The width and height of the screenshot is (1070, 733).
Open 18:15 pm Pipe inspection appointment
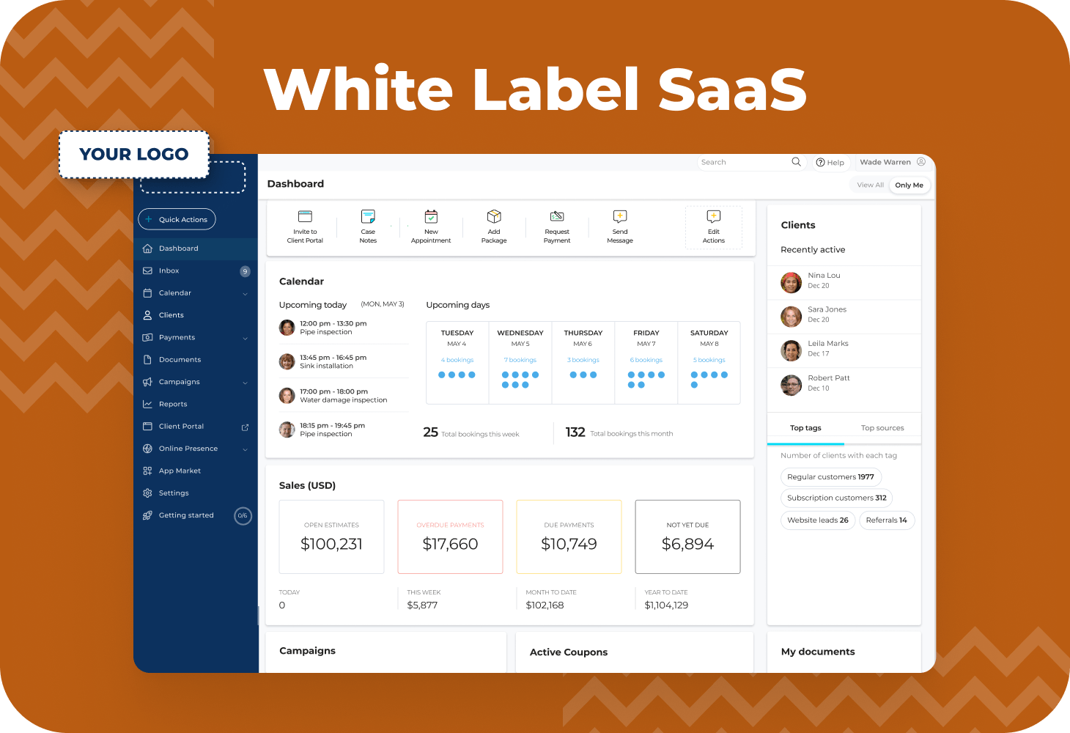[x=343, y=430]
